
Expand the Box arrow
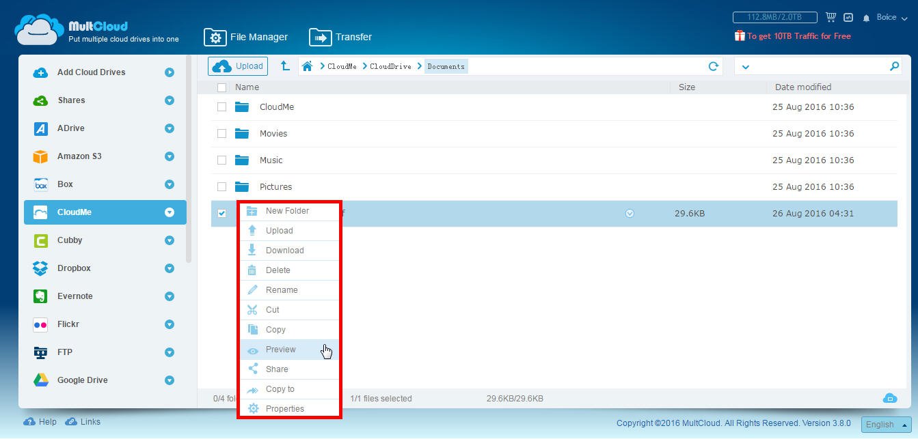170,184
